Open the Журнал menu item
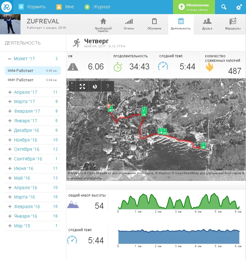246x260 pixels. pos(102,7)
